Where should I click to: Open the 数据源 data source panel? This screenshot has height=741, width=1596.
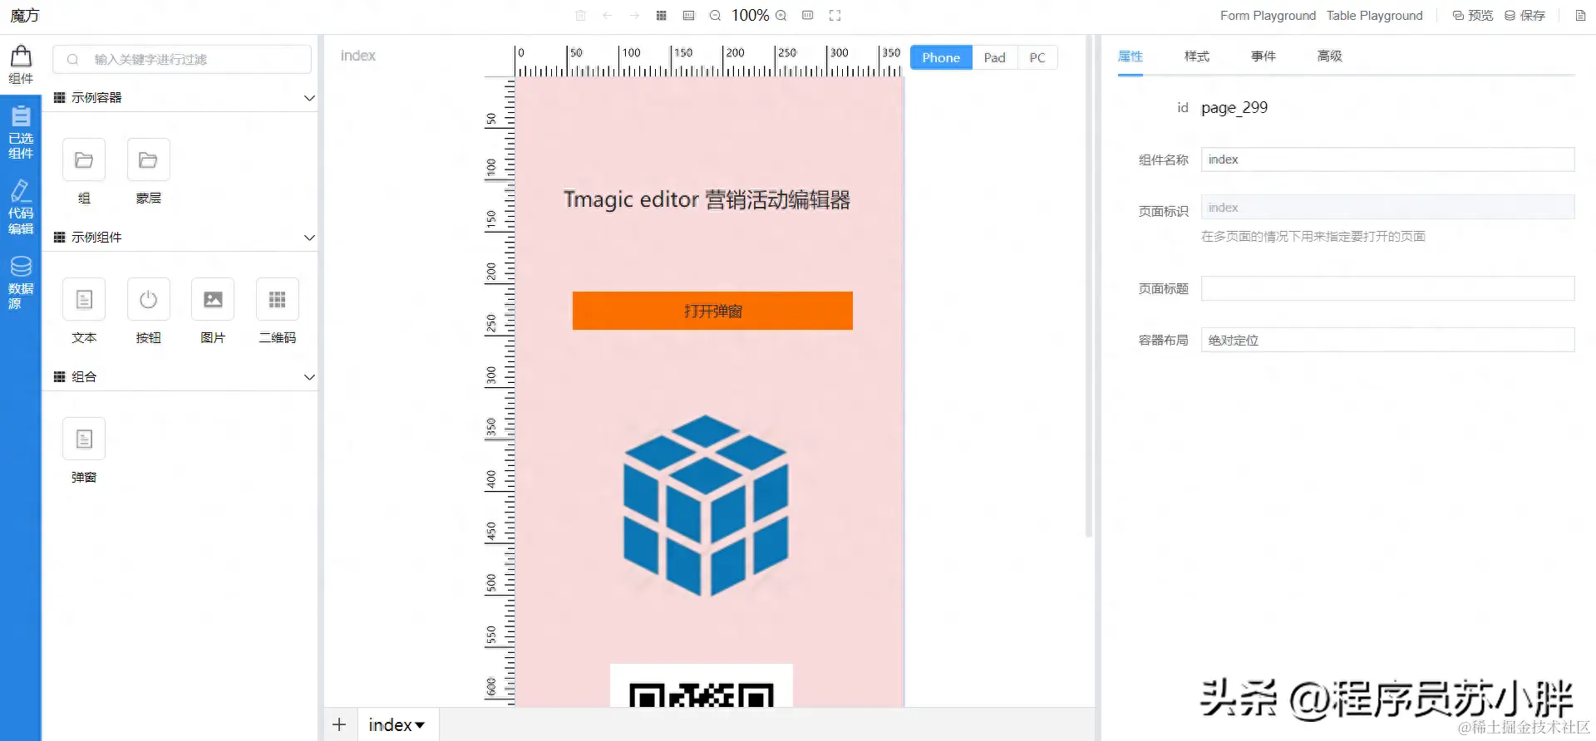click(21, 282)
